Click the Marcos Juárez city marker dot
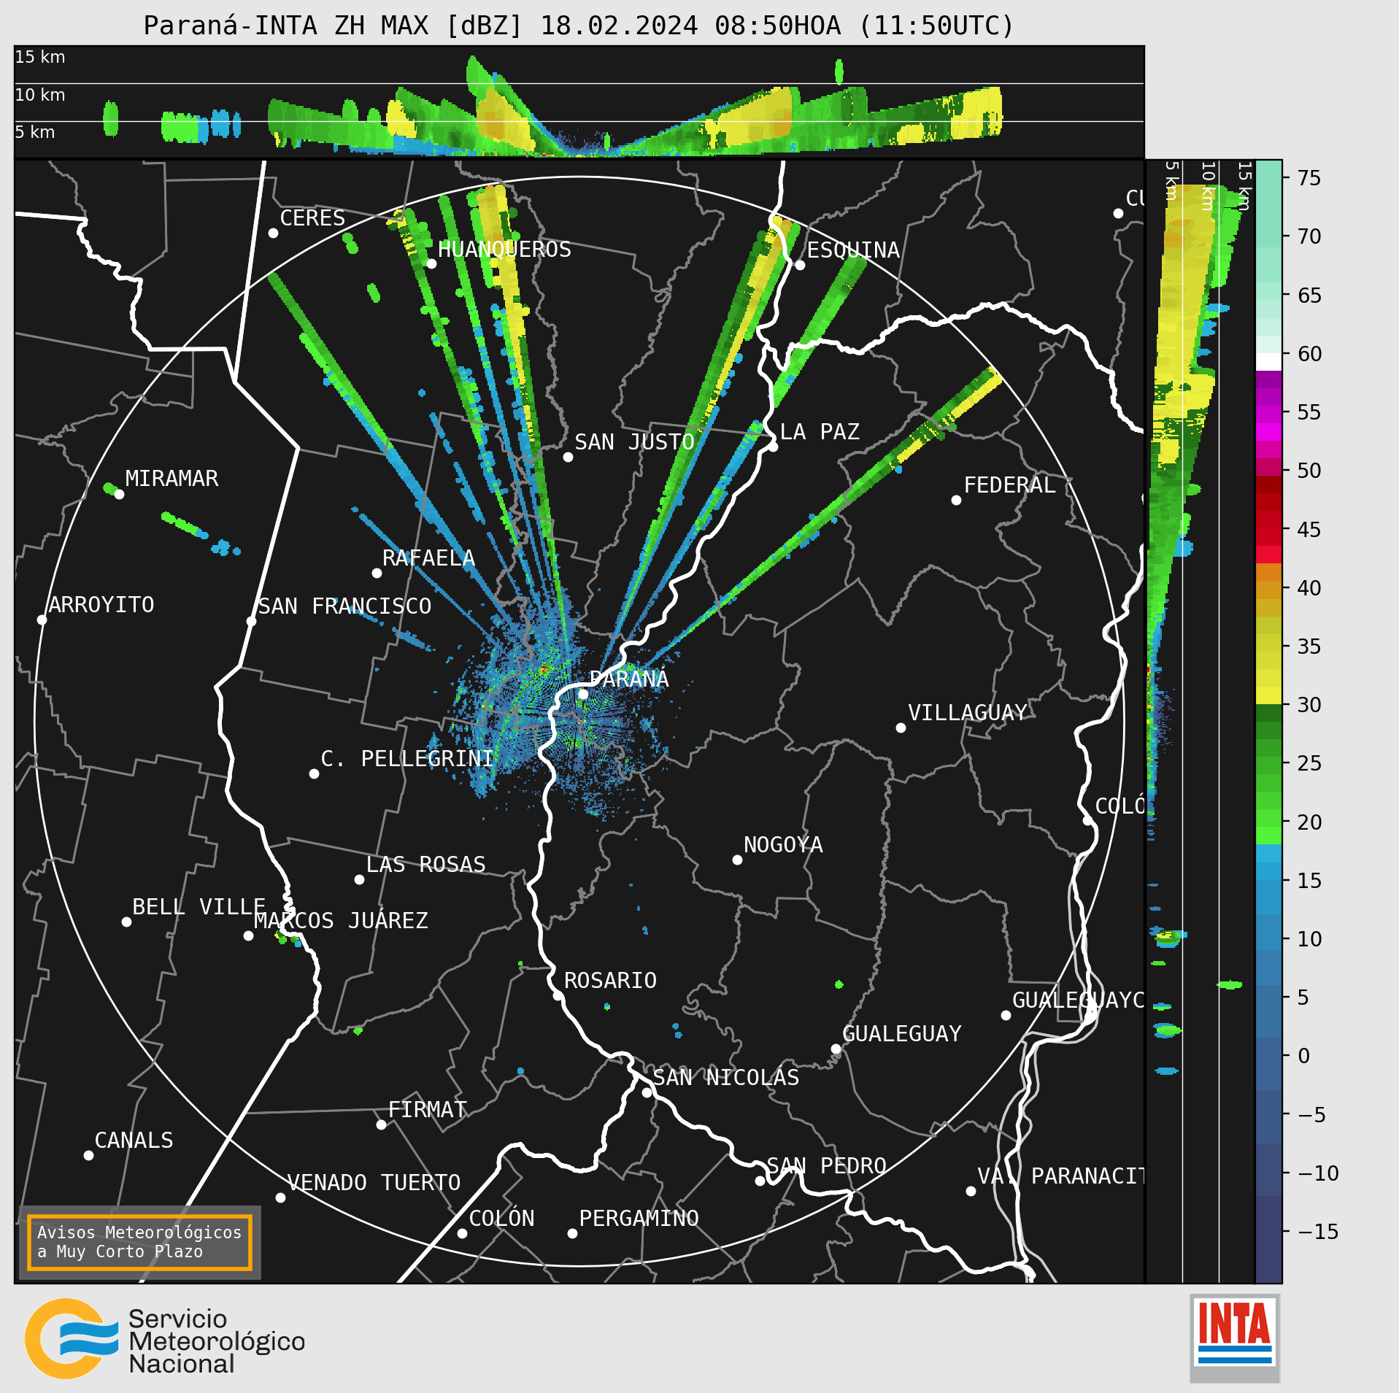 tap(248, 935)
